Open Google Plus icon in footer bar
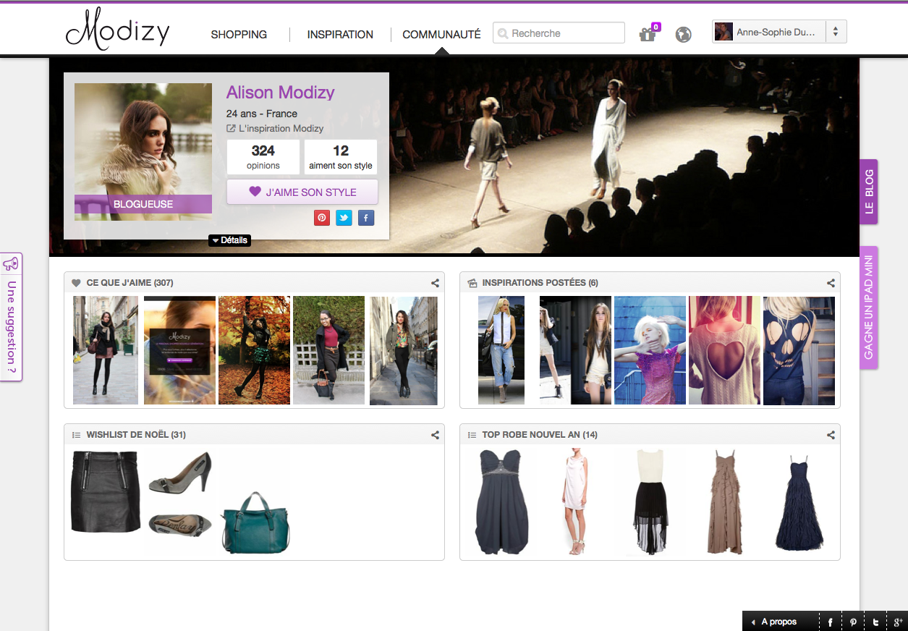Image resolution: width=908 pixels, height=631 pixels. tap(897, 622)
